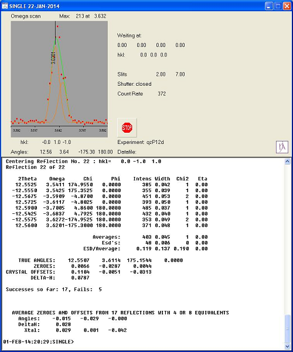Click the log pane scrollbar thumb

(287, 328)
